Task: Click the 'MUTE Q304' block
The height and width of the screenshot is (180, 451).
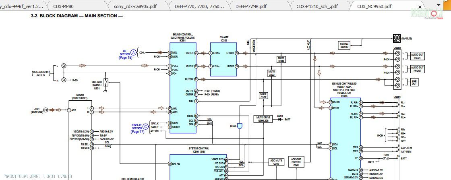Action: [281, 60]
